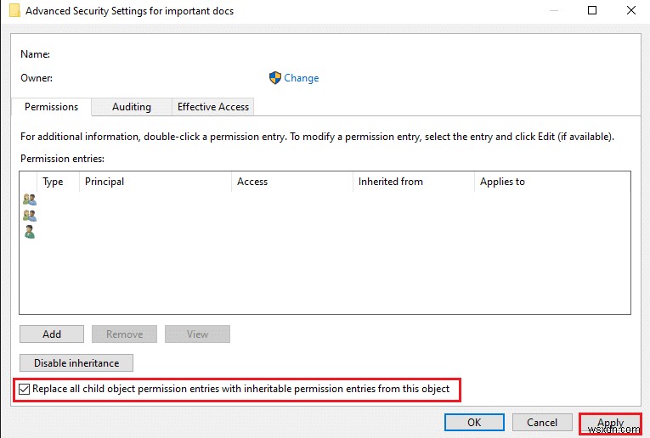The height and width of the screenshot is (438, 650).
Task: Click the Disable inheritance button
Action: (76, 363)
